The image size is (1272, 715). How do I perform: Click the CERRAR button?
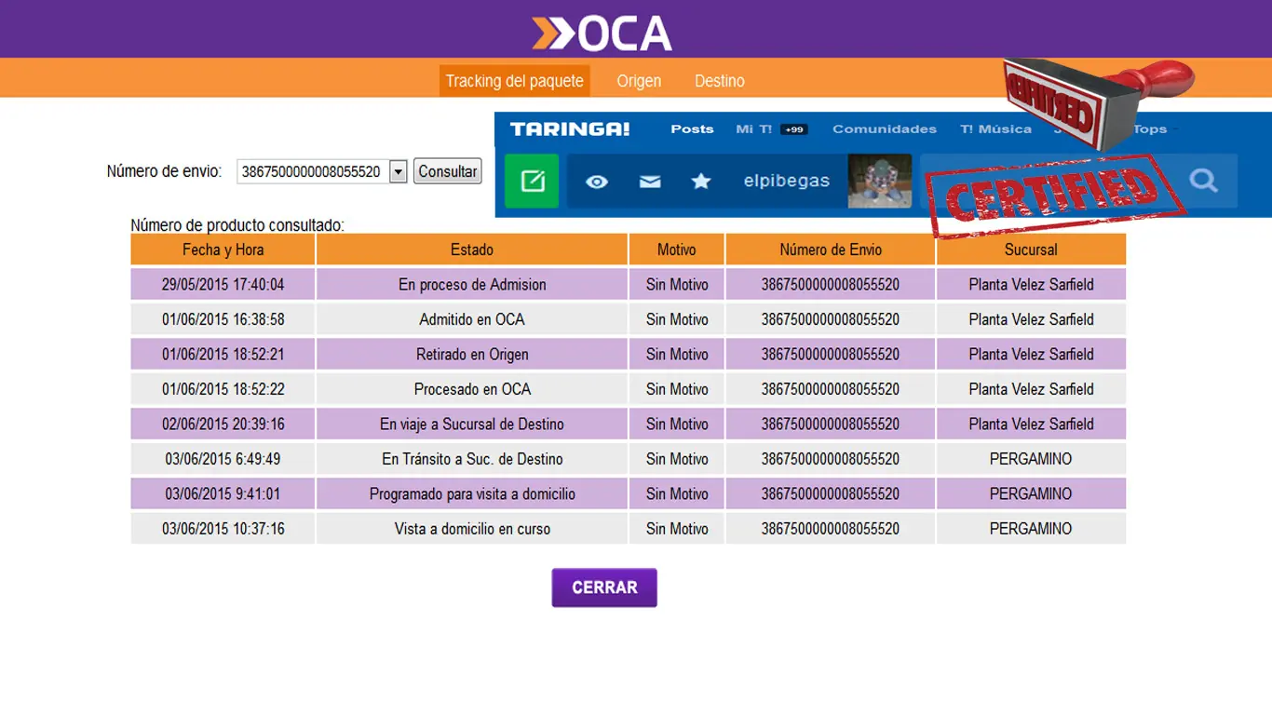pyautogui.click(x=604, y=587)
